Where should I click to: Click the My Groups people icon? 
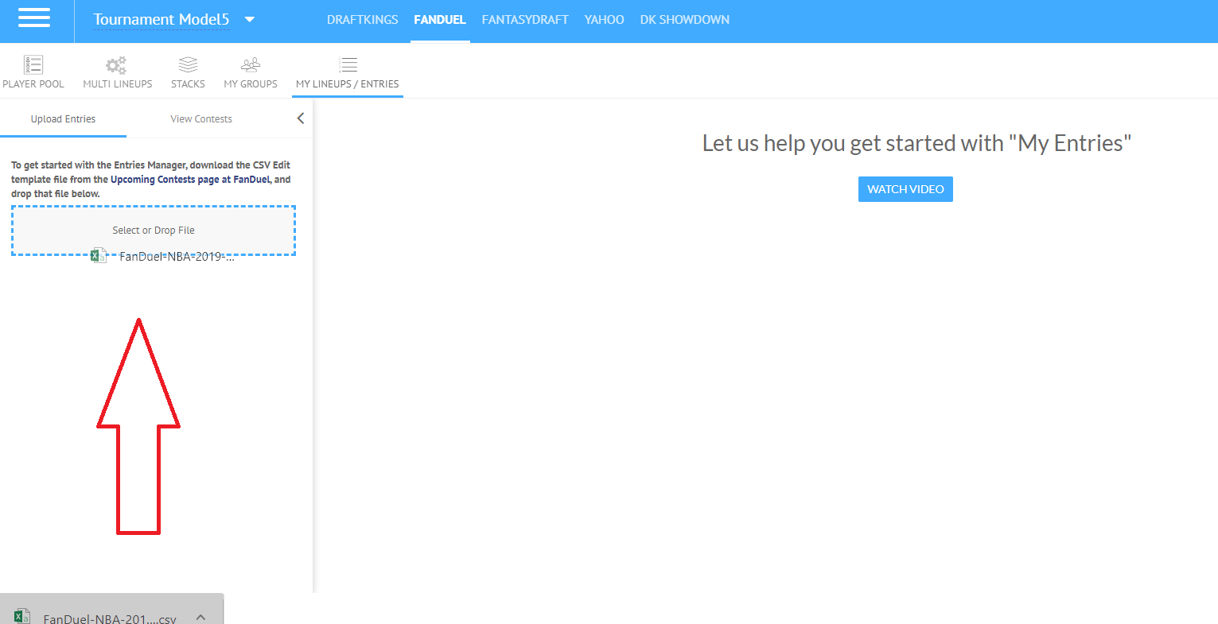(251, 64)
